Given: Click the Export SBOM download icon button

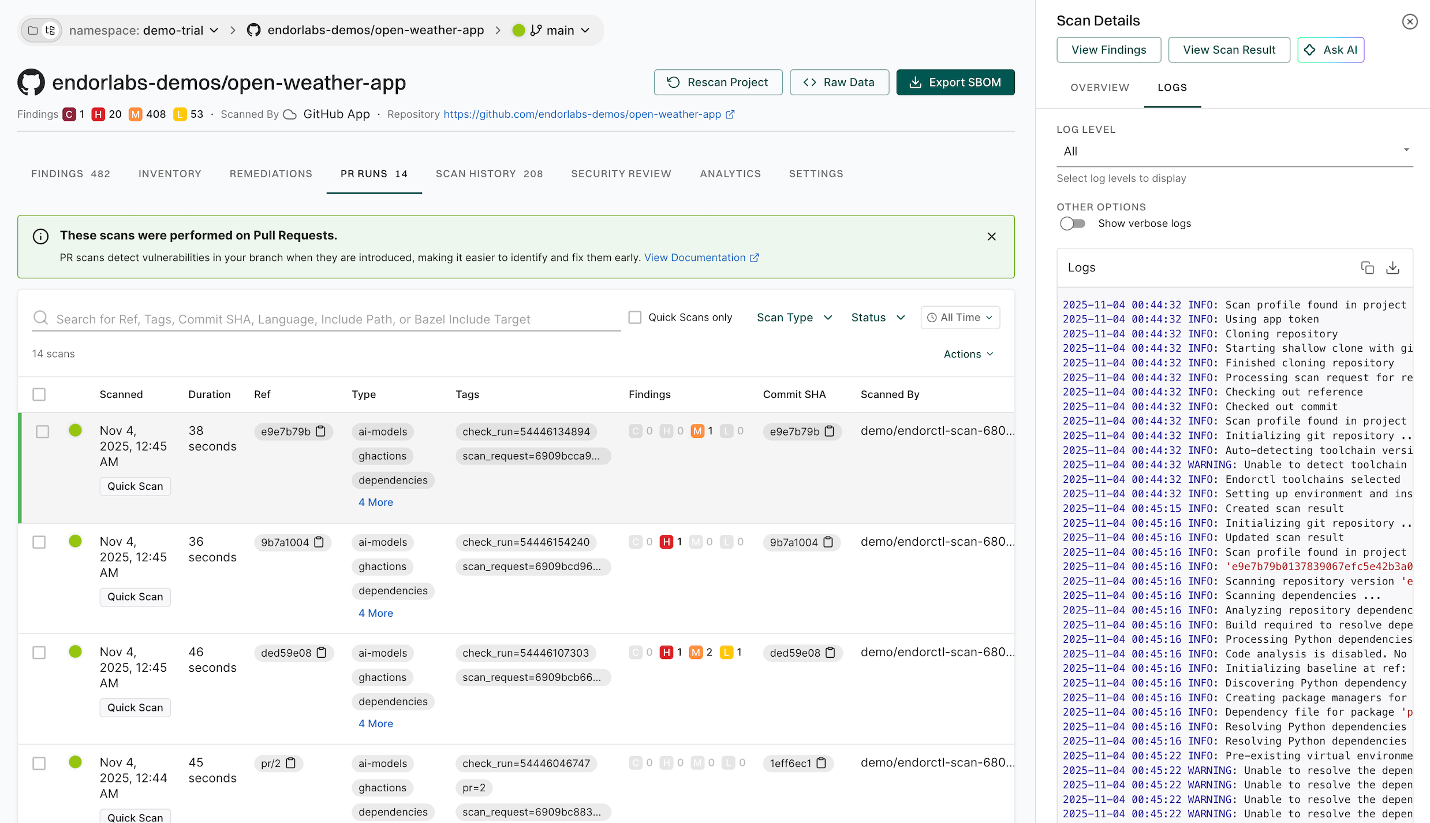Looking at the screenshot, I should (915, 82).
